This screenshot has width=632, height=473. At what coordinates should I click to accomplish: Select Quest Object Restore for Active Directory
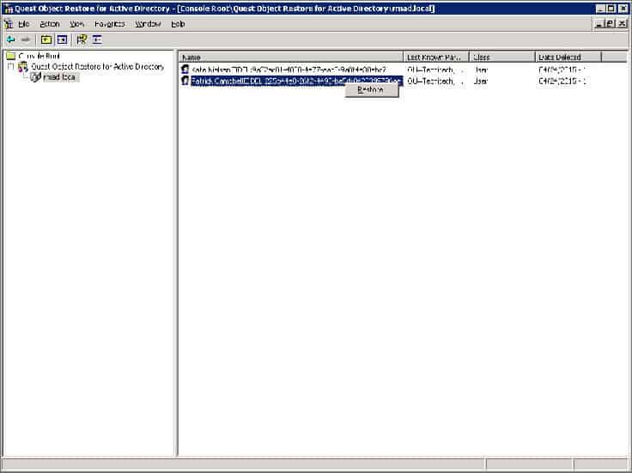pos(98,66)
